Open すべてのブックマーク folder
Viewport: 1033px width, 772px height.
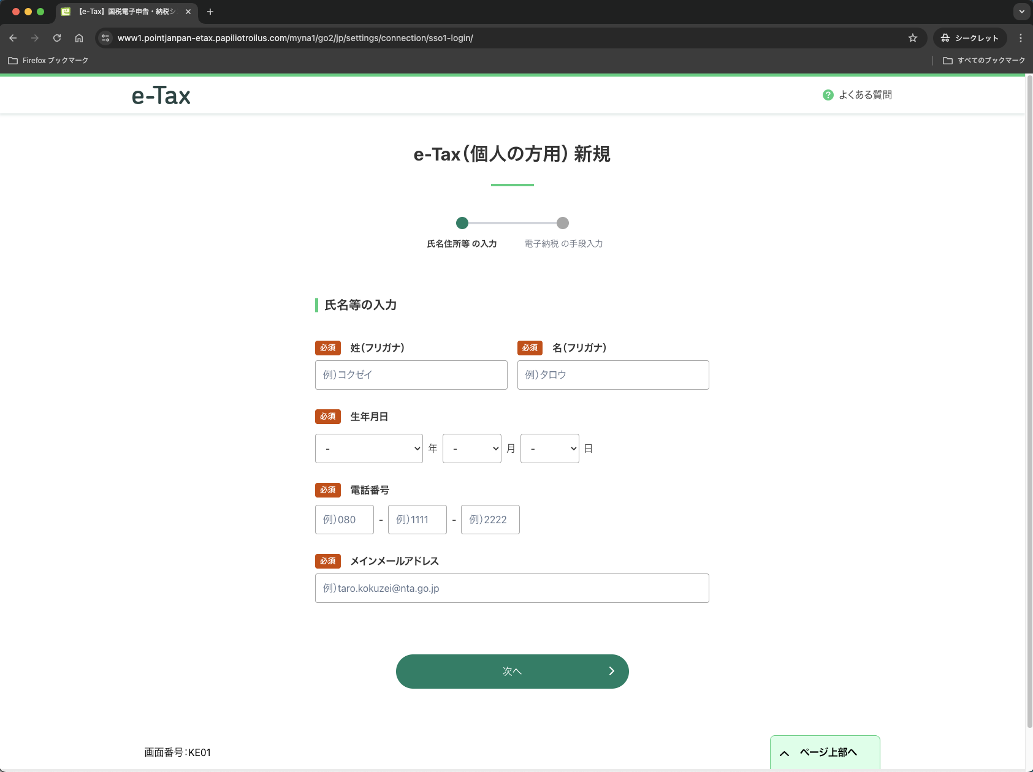[985, 60]
